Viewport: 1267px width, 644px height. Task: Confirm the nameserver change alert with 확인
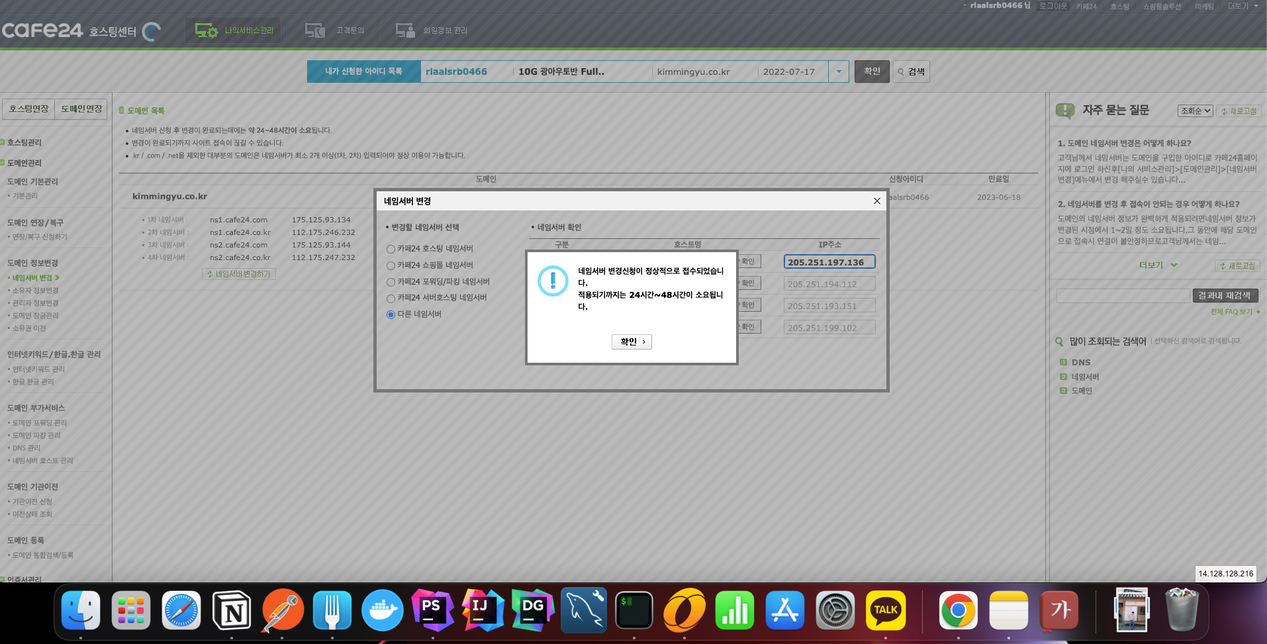pyautogui.click(x=632, y=342)
